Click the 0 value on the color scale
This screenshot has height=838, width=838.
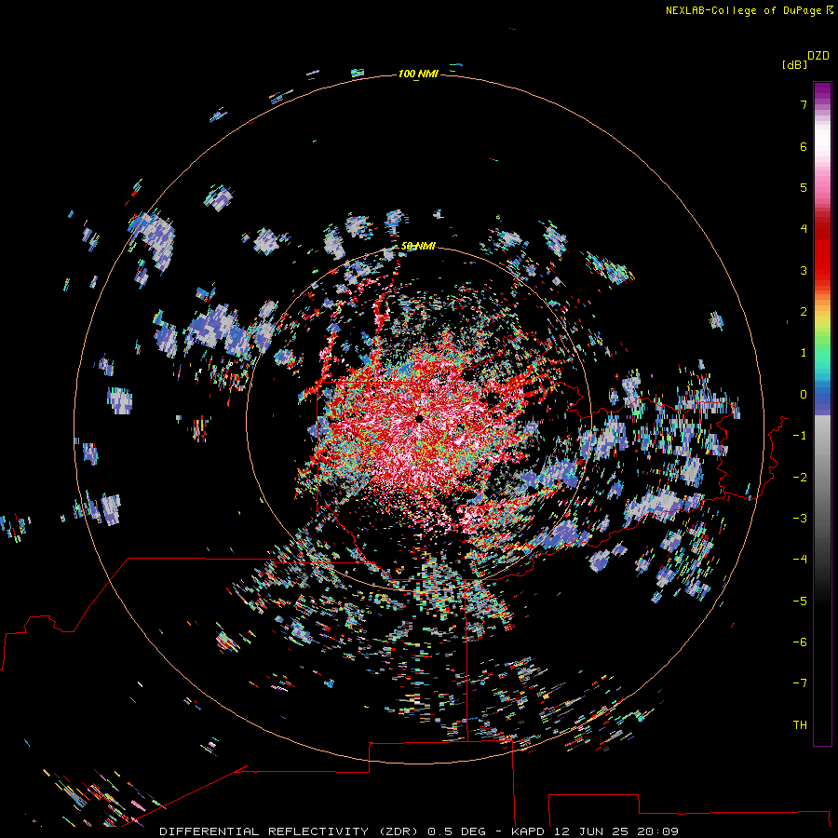point(804,395)
